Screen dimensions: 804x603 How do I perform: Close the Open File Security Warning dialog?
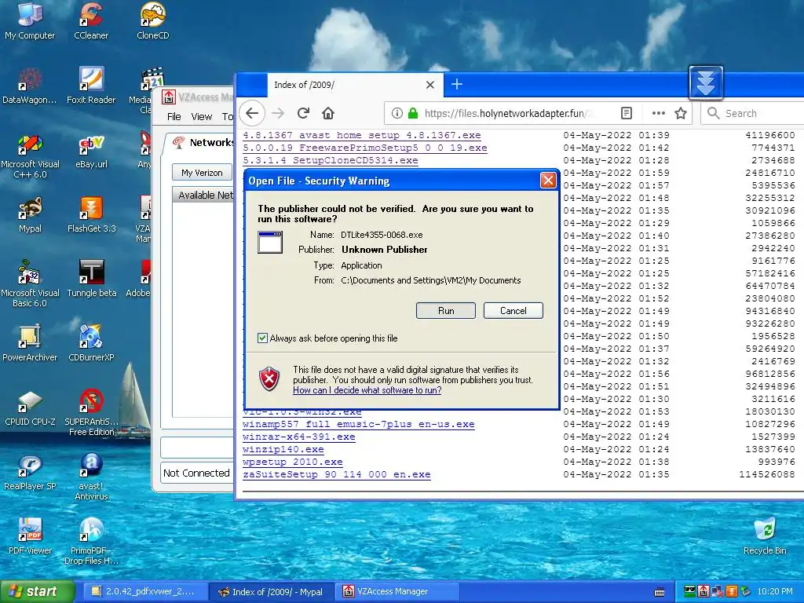point(548,181)
